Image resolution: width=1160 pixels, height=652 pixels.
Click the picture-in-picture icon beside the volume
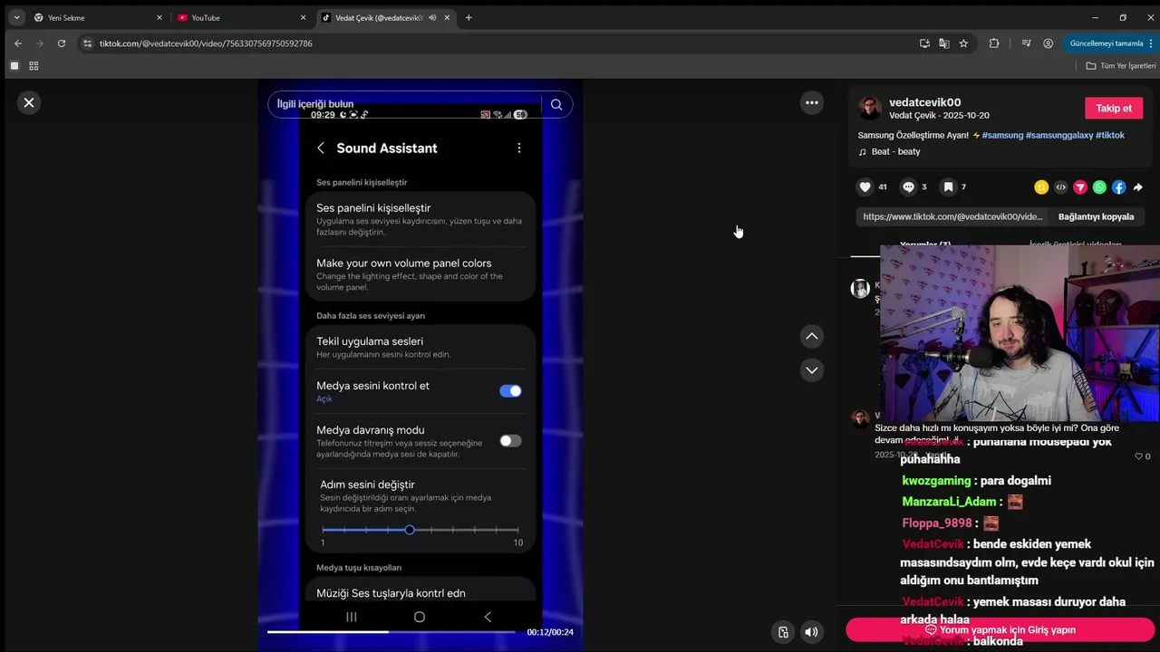click(783, 632)
